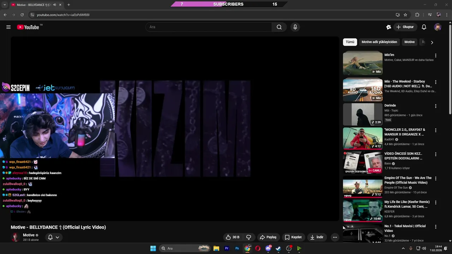Open Steam from the taskbar
The width and height of the screenshot is (452, 254).
click(278, 248)
